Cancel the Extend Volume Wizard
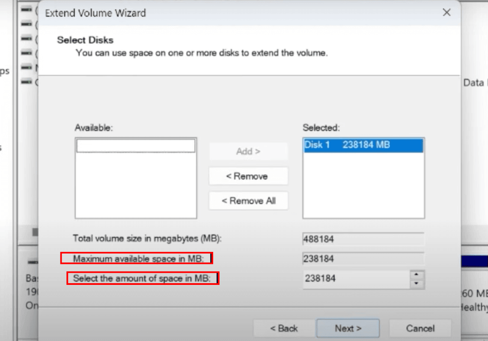This screenshot has height=341, width=488. (x=420, y=329)
